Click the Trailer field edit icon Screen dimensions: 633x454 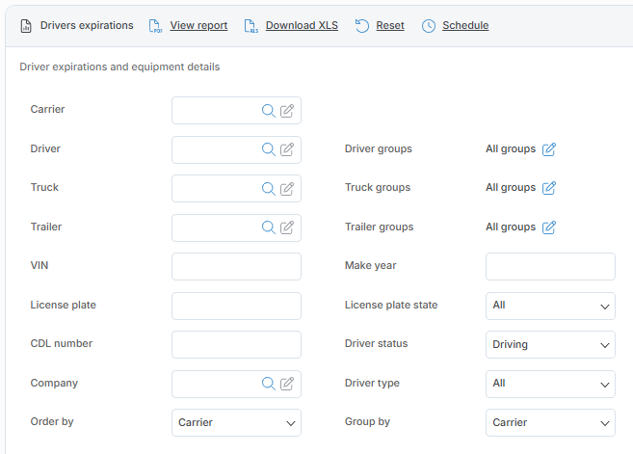(287, 227)
